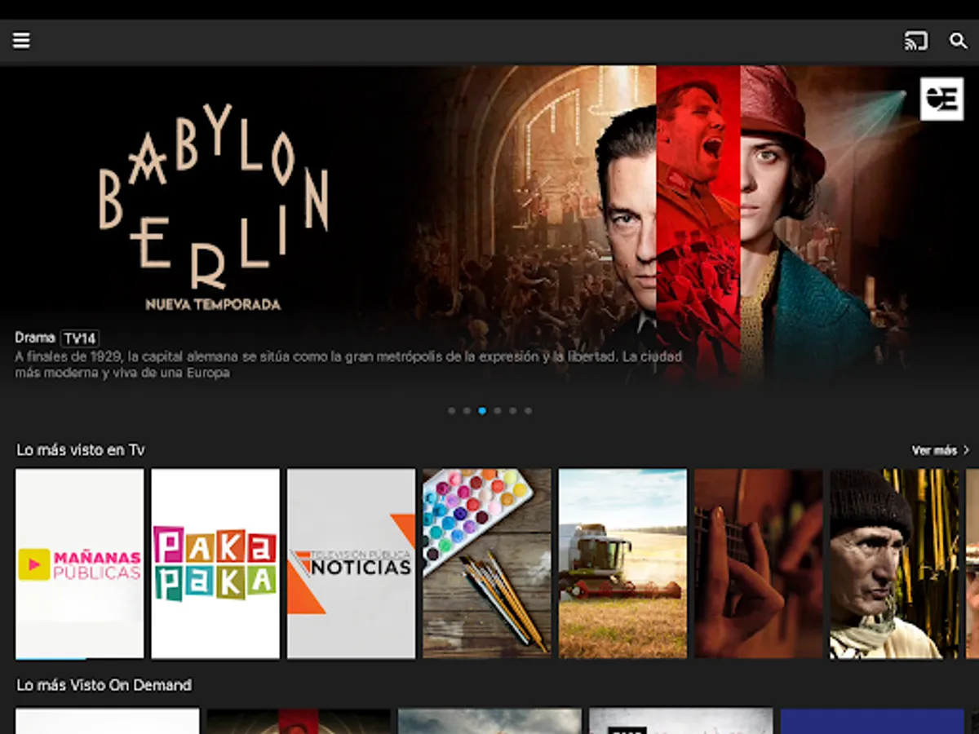979x734 pixels.
Task: Open Mañanas Públicas card
Action: 80,564
